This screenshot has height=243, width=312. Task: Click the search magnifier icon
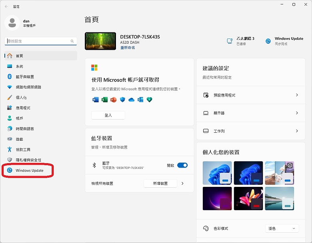click(x=72, y=41)
